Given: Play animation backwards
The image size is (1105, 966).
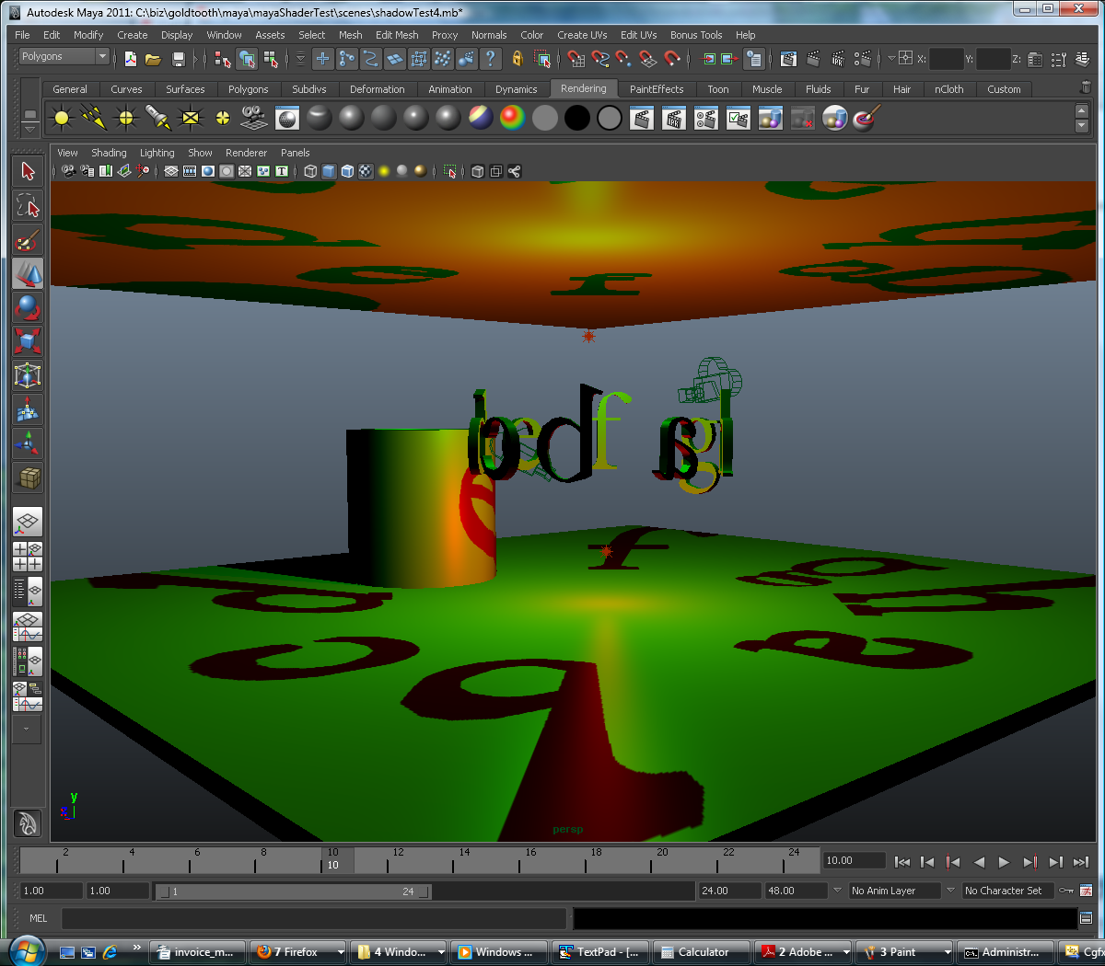Looking at the screenshot, I should [x=979, y=862].
